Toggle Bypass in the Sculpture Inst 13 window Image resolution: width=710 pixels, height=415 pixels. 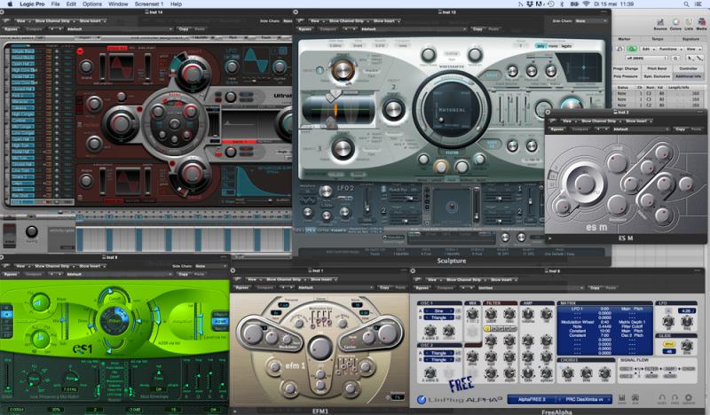[305, 29]
